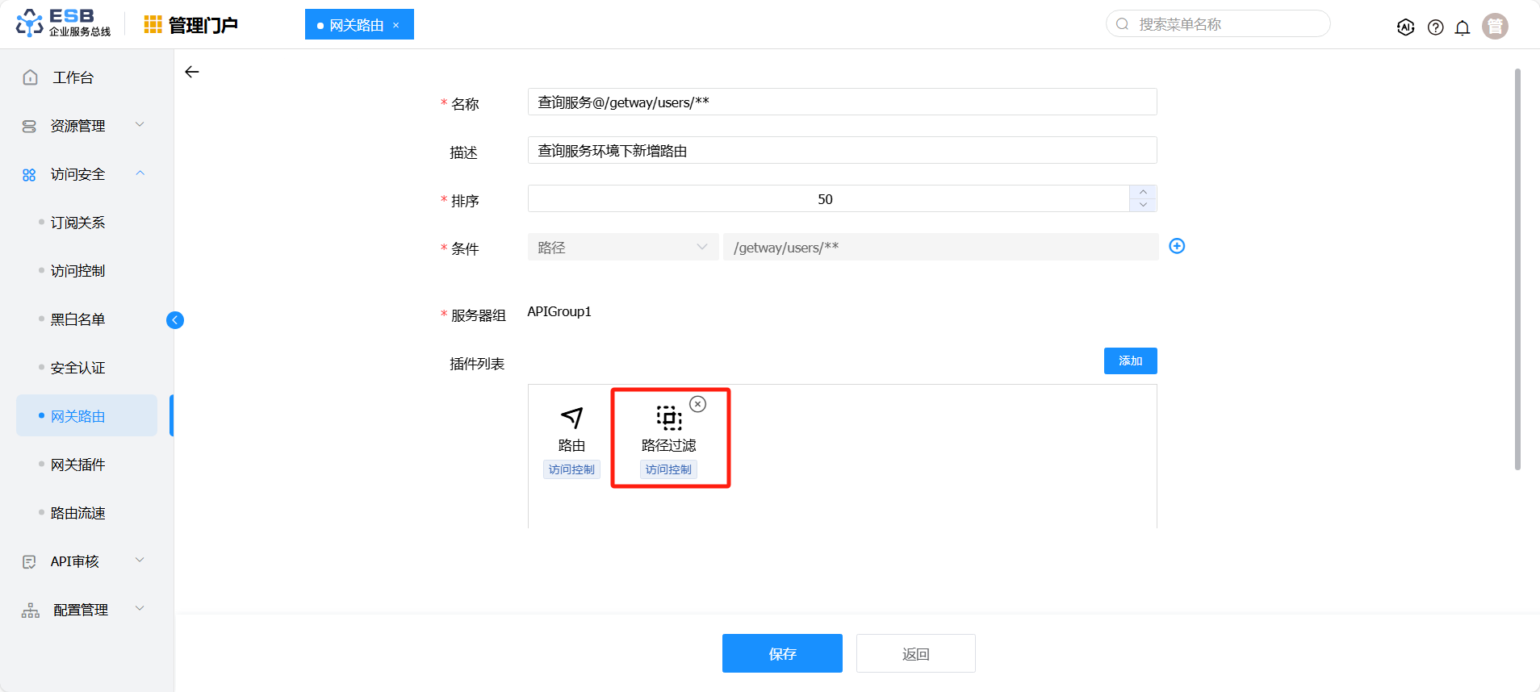Remove the 路径过滤 plugin
The image size is (1540, 692).
coord(698,404)
